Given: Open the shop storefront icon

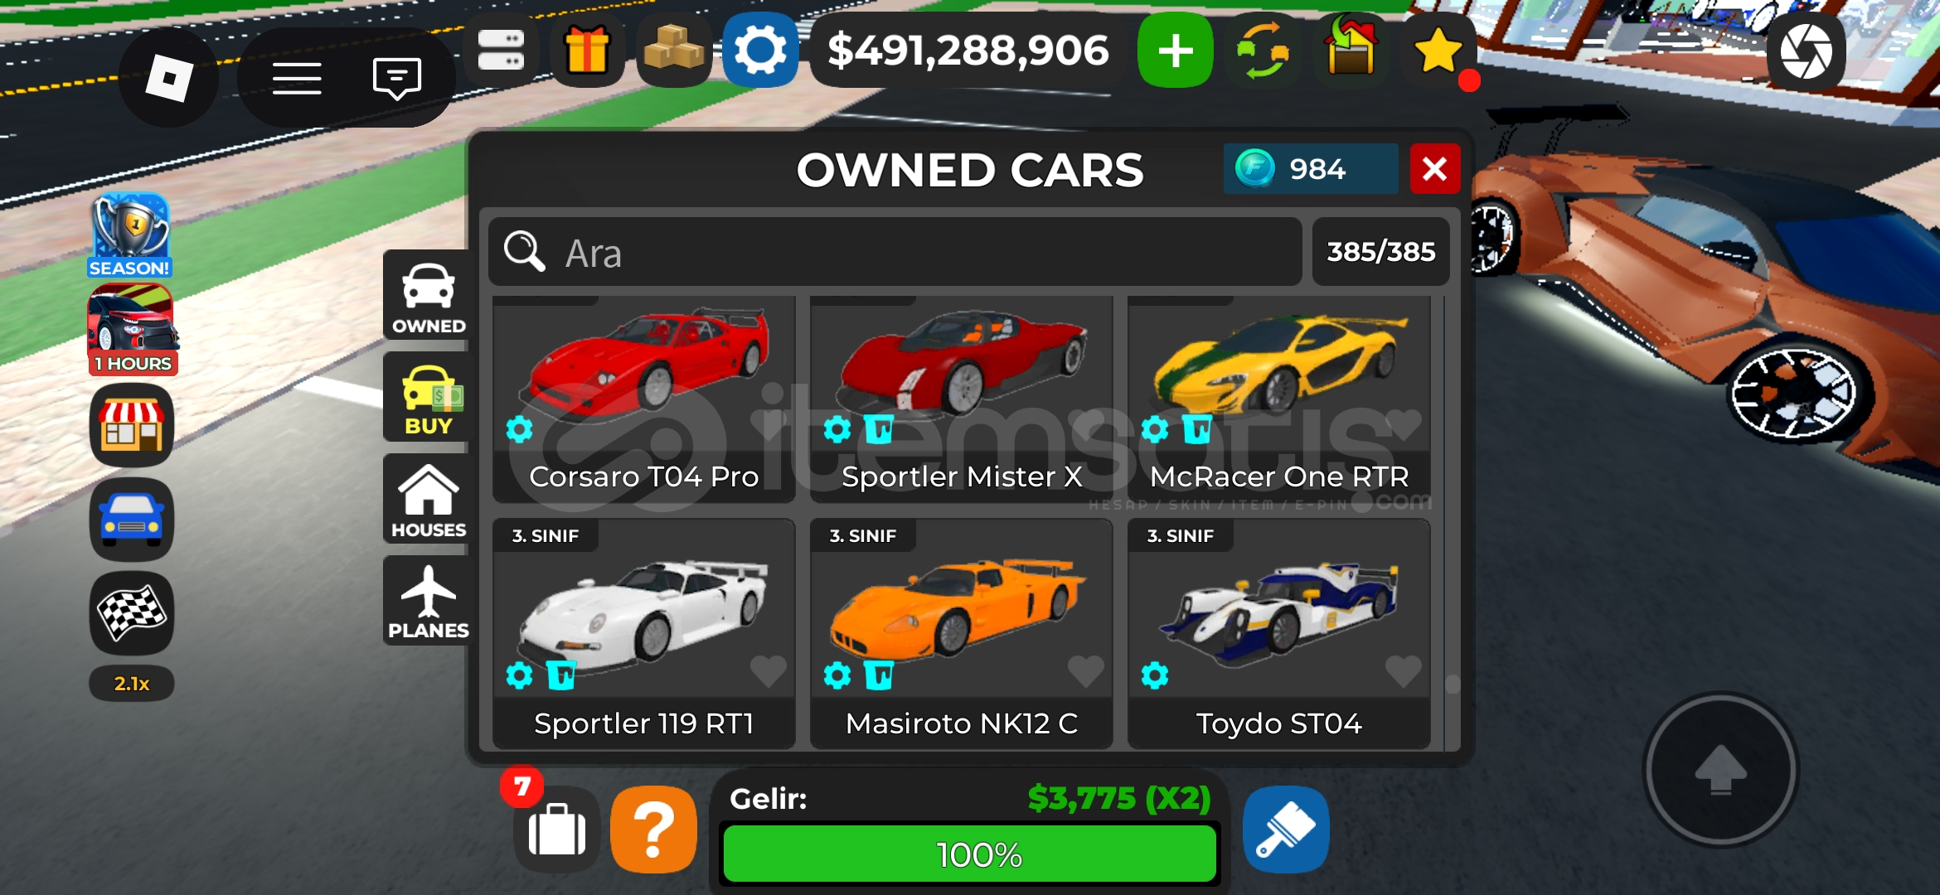Looking at the screenshot, I should click(132, 424).
